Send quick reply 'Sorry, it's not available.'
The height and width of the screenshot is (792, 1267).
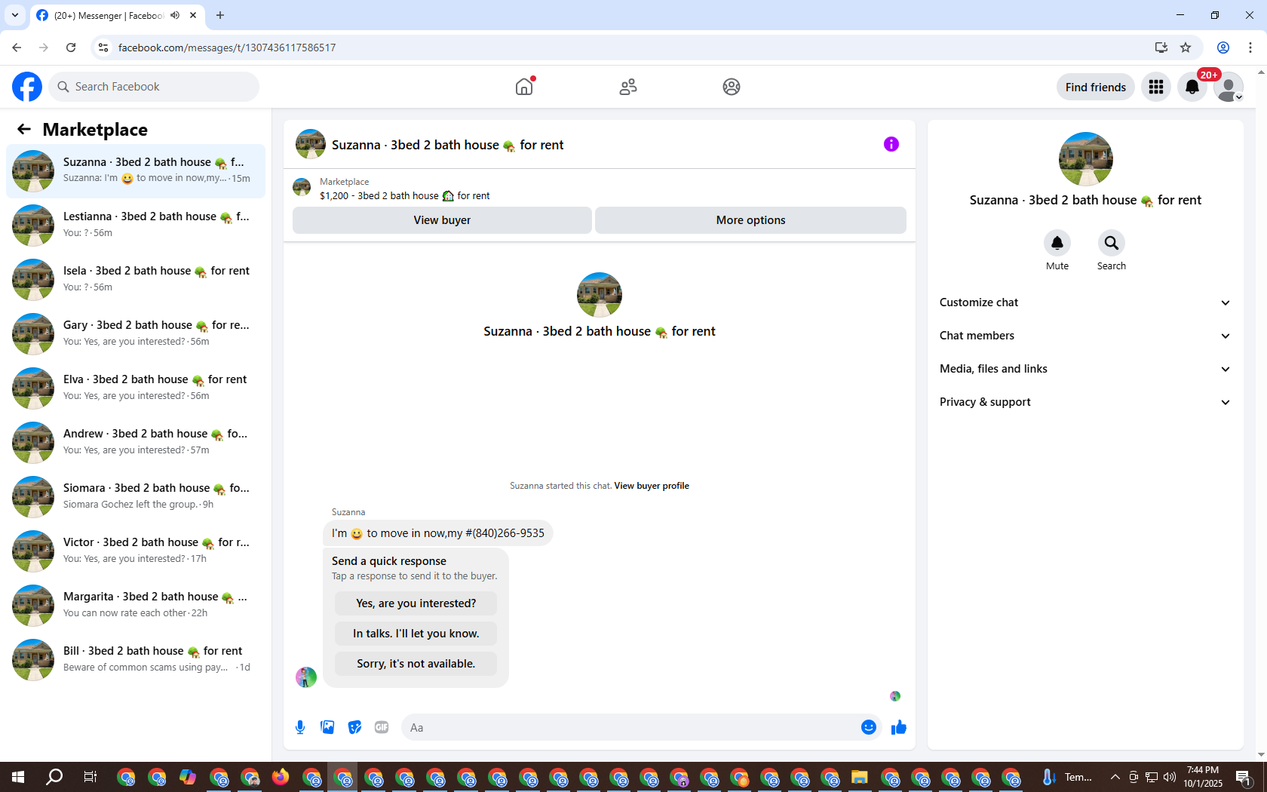tap(416, 664)
